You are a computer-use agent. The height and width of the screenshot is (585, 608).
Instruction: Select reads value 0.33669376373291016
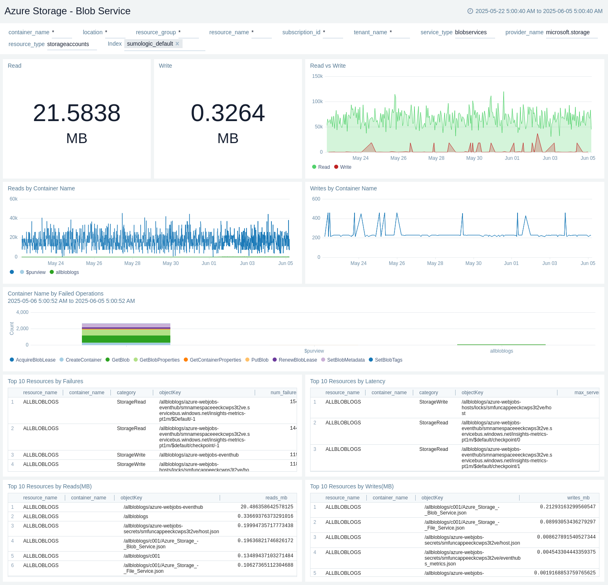pyautogui.click(x=266, y=517)
